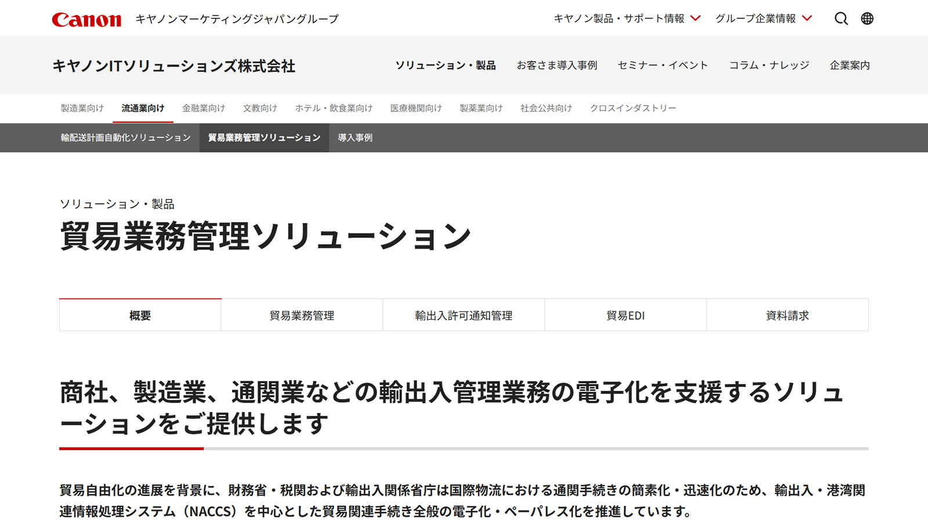Click paragraph beginning 貿易自由化の進展を背景に
The height and width of the screenshot is (522, 928).
(462, 501)
